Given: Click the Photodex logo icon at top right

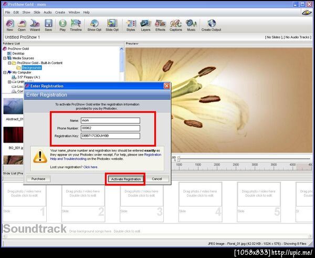Looking at the screenshot, I should point(307,12).
